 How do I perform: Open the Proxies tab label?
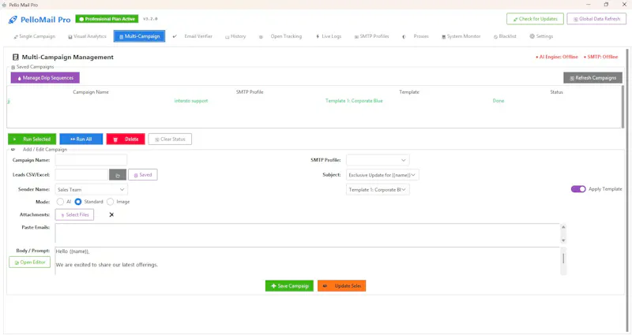click(x=421, y=36)
